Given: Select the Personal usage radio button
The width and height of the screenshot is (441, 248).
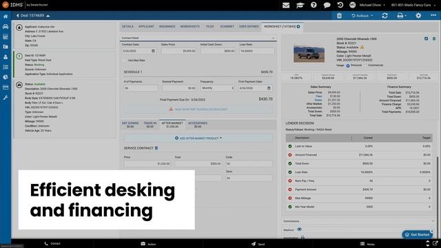Looking at the screenshot, I should pos(348,65).
